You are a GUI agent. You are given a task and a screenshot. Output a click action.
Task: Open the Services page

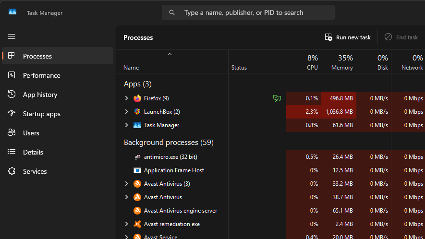click(35, 171)
